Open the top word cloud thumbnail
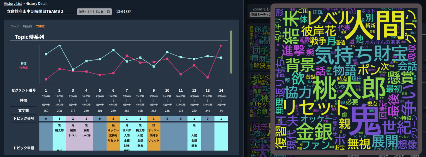This screenshot has width=426, height=157. [x=259, y=47]
